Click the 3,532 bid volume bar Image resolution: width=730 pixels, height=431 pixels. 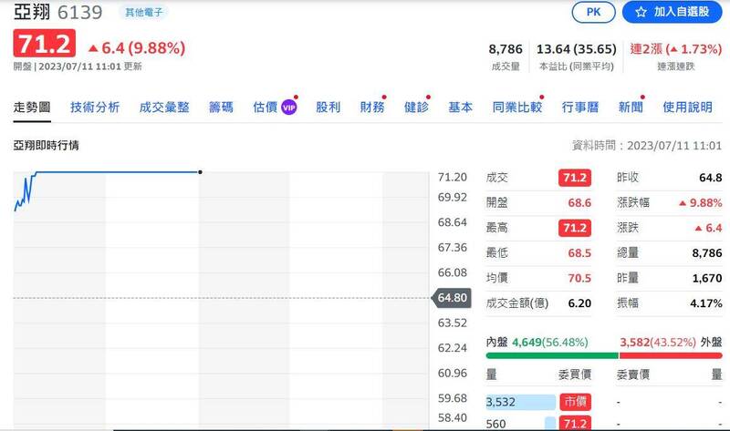coord(520,402)
